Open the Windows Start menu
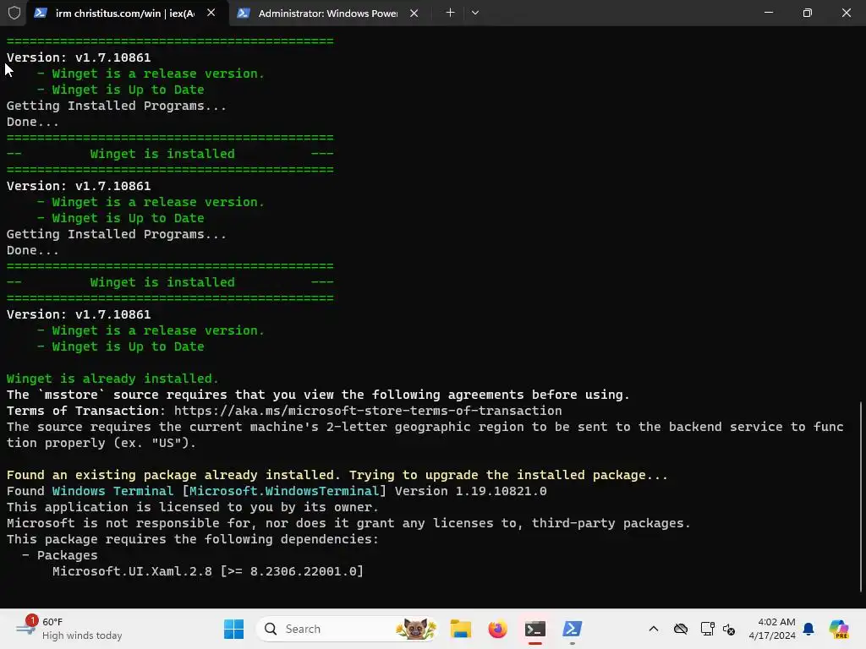Viewport: 866px width, 649px height. (x=233, y=629)
